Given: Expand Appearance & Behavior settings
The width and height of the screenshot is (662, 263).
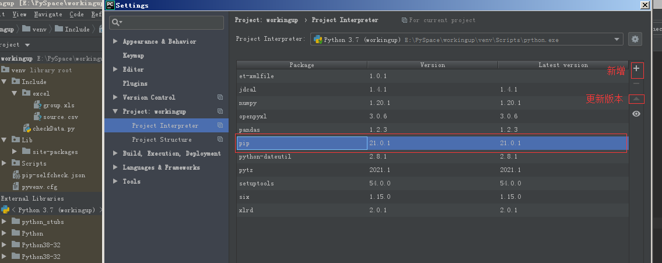Looking at the screenshot, I should coord(115,41).
